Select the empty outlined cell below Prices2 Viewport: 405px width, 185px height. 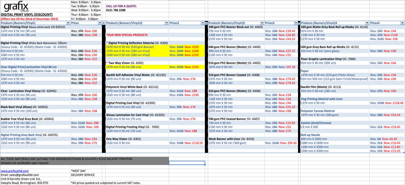(x=187, y=163)
